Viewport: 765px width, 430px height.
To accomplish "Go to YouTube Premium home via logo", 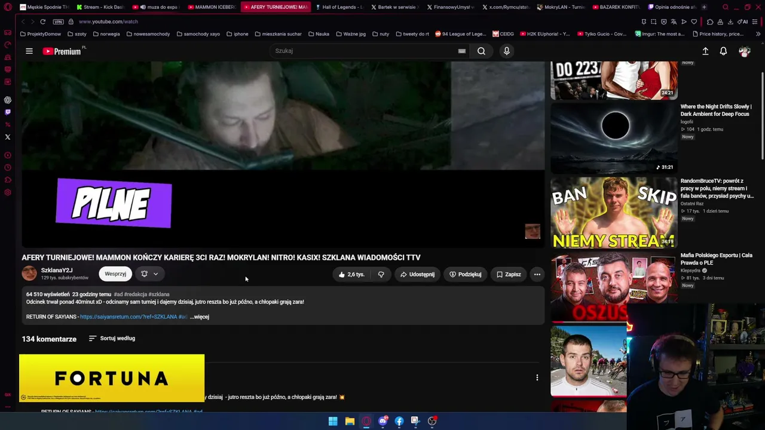I will [62, 51].
